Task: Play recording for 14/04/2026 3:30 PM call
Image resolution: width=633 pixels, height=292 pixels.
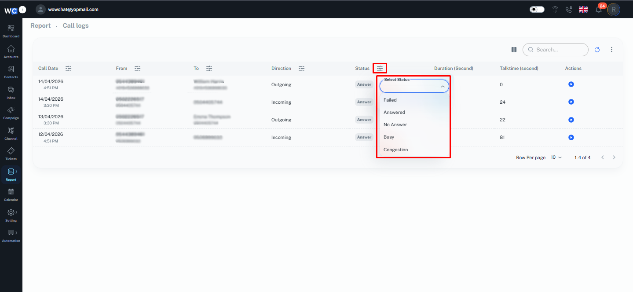Action: coord(571,102)
